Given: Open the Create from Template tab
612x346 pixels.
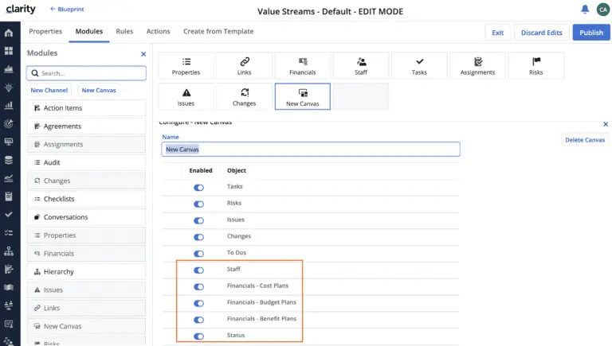Looking at the screenshot, I should (218, 32).
